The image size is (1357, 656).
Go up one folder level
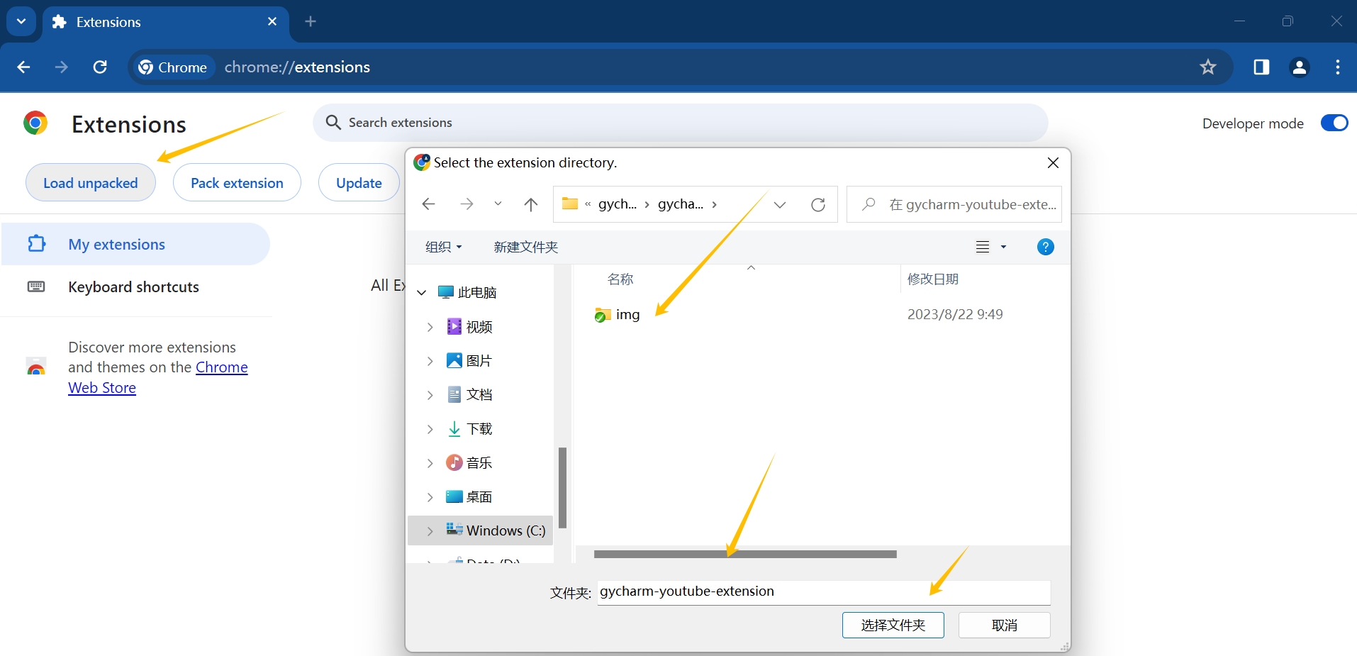point(530,204)
